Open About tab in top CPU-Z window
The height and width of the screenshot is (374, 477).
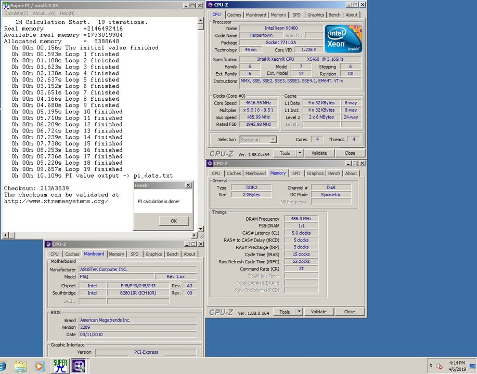point(351,15)
